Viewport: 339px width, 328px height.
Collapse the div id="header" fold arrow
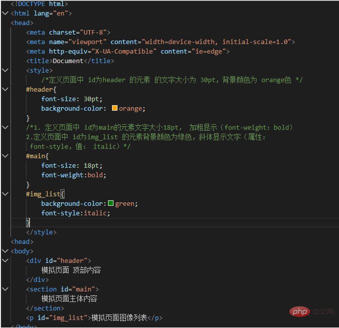[x=5, y=261]
